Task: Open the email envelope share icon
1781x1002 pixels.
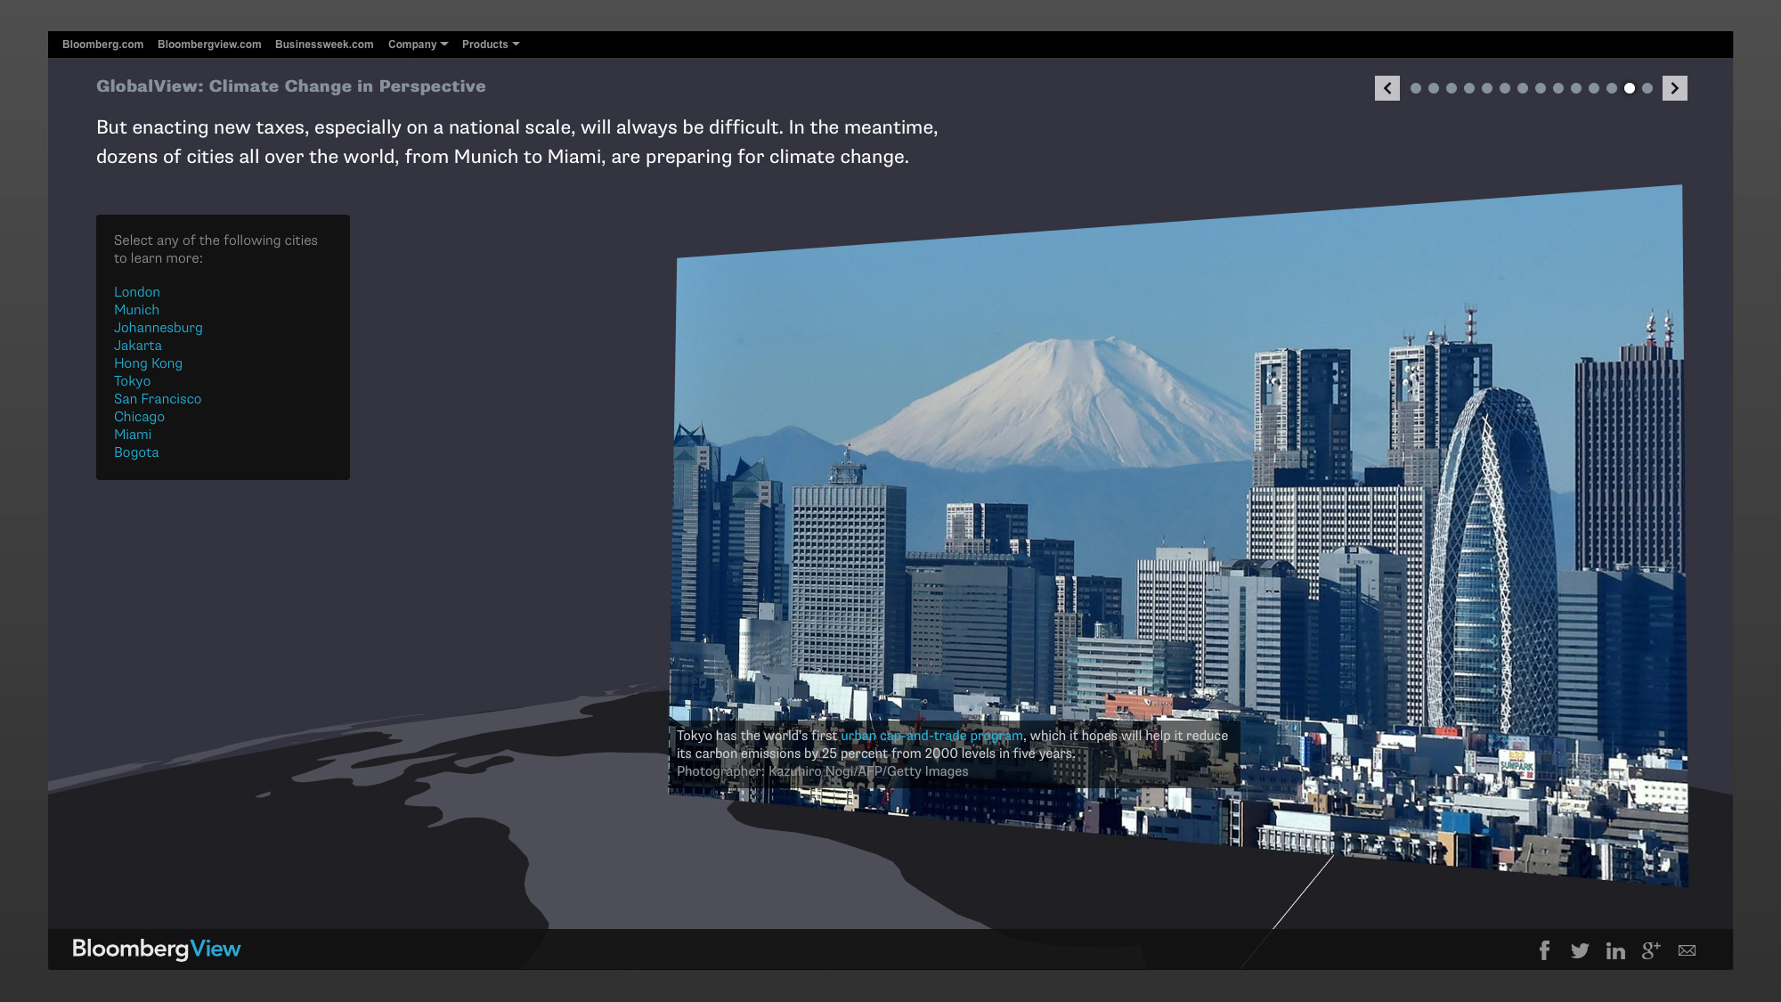Action: 1687,950
